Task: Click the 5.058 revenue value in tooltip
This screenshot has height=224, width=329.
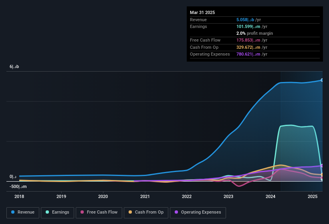Action: point(245,20)
